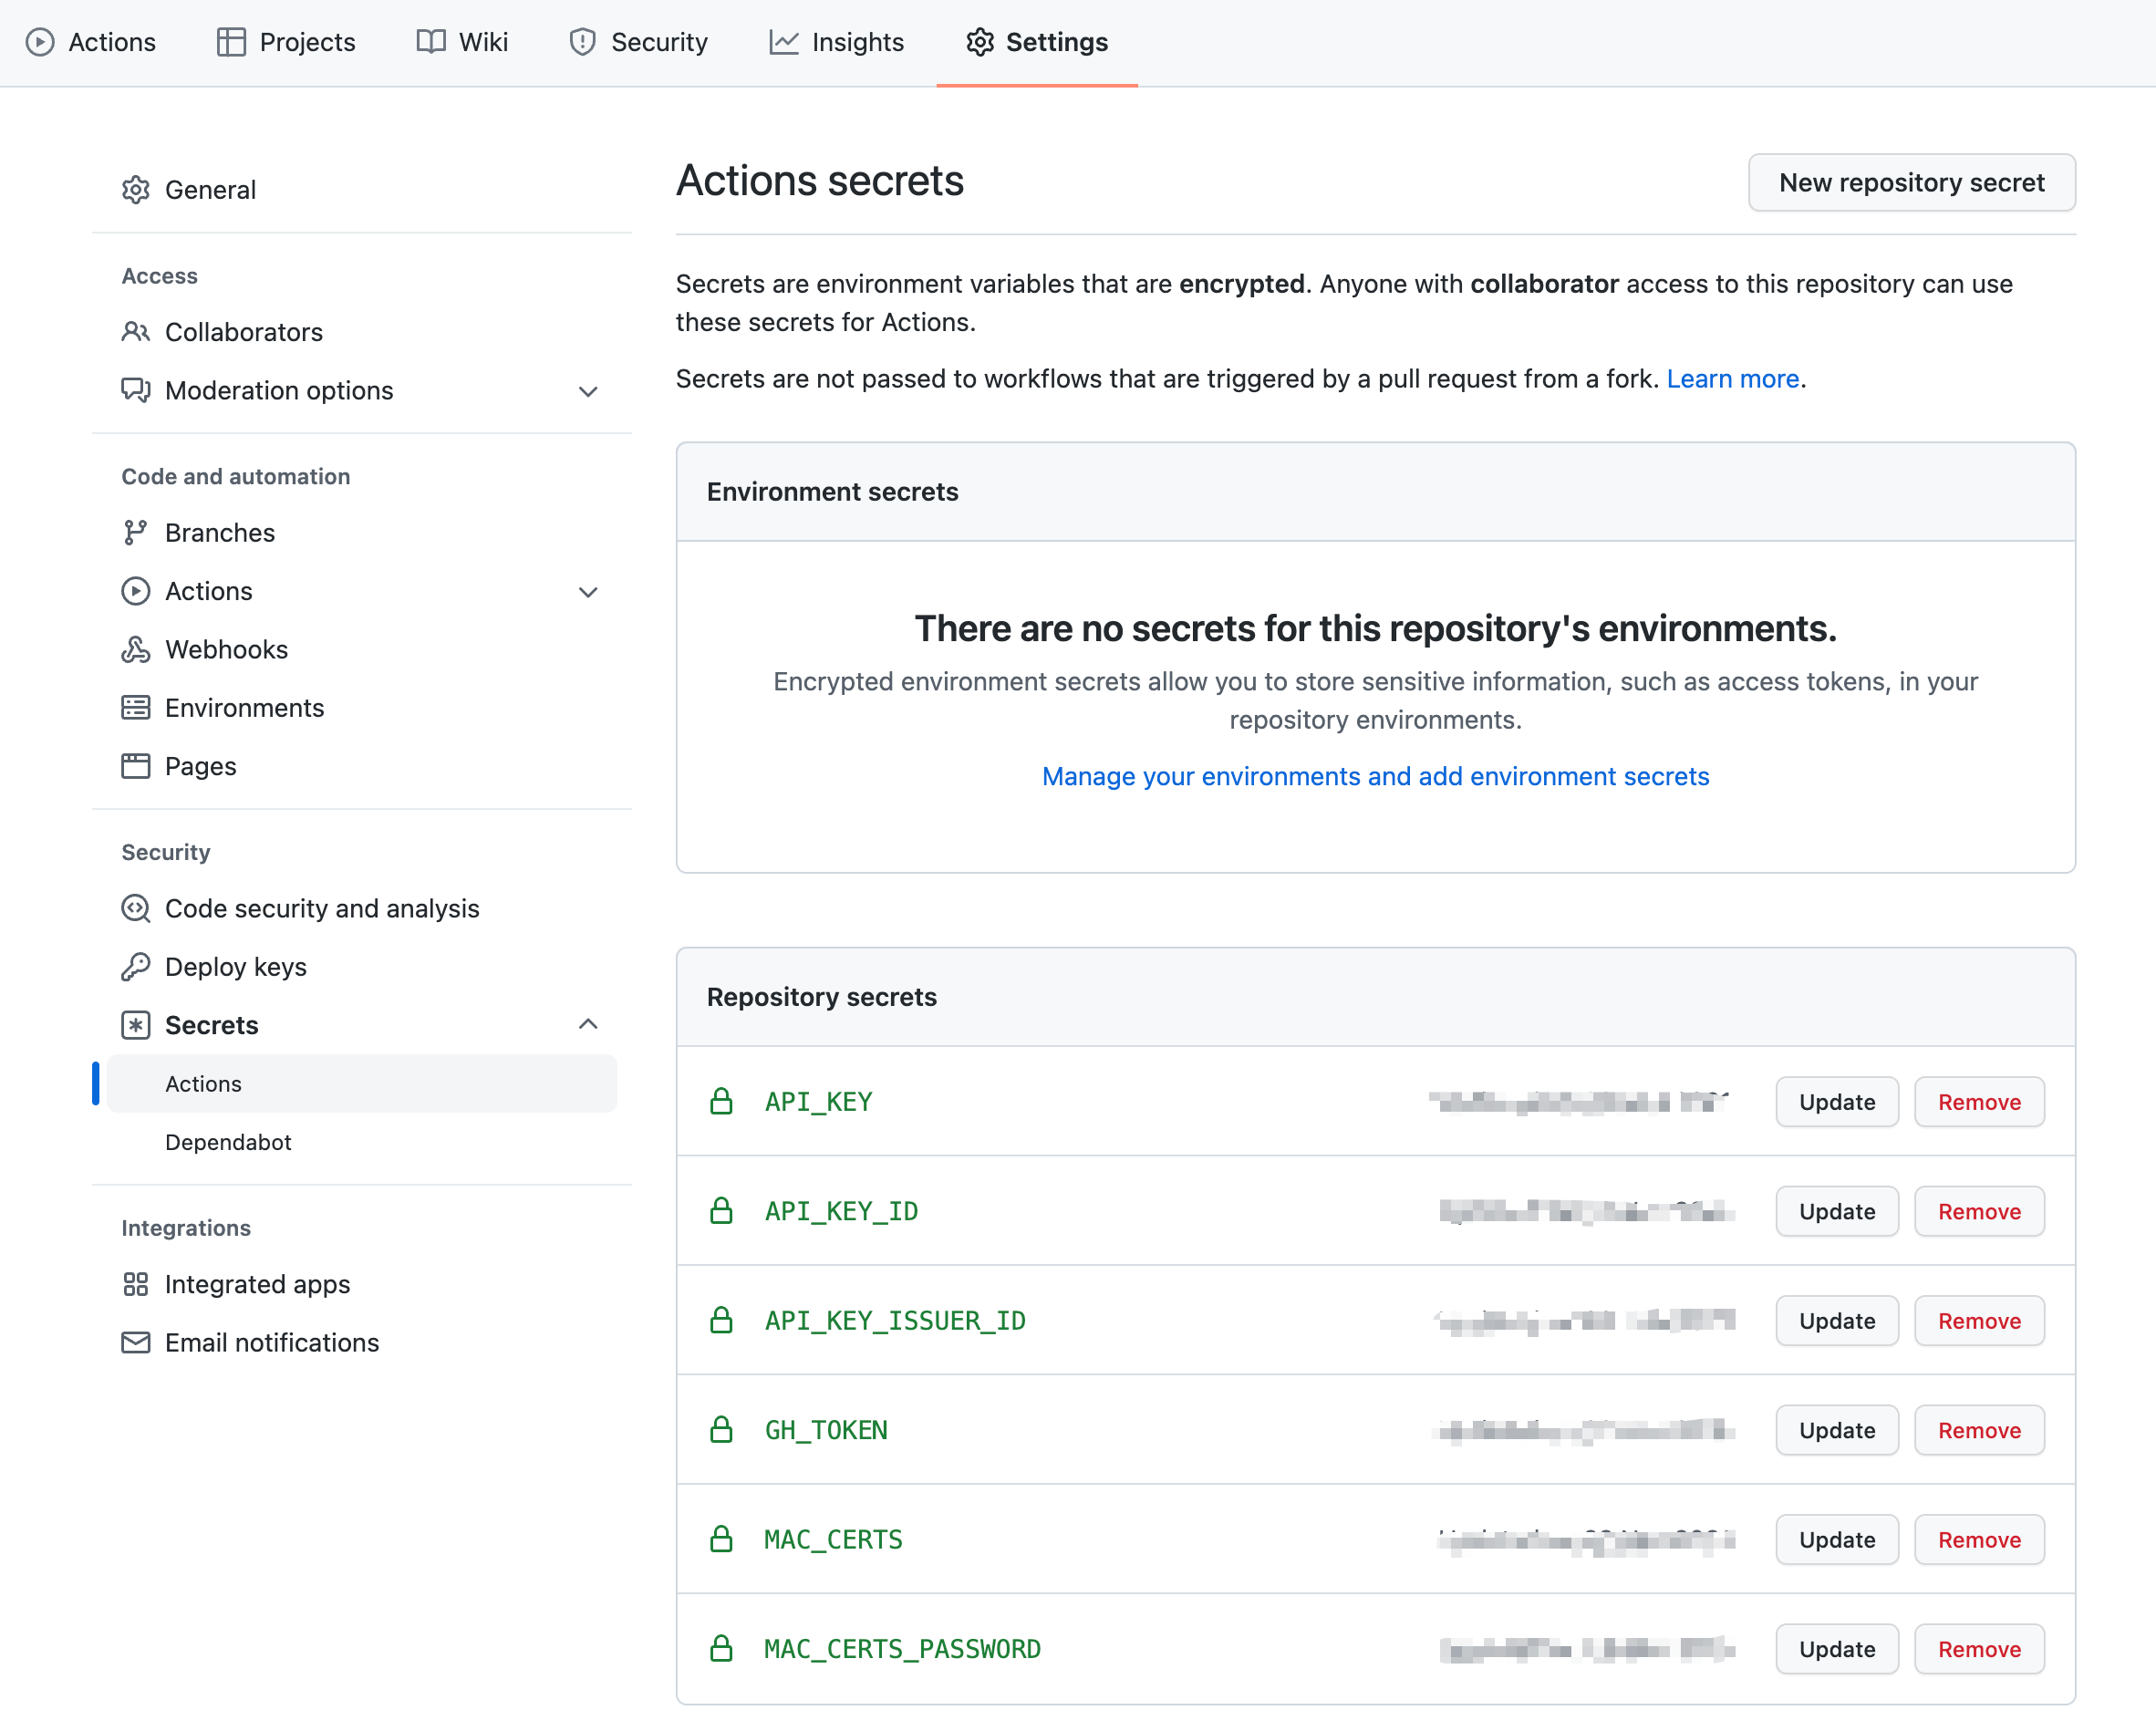Update the API_KEY secret
This screenshot has height=1731, width=2156.
click(x=1836, y=1101)
